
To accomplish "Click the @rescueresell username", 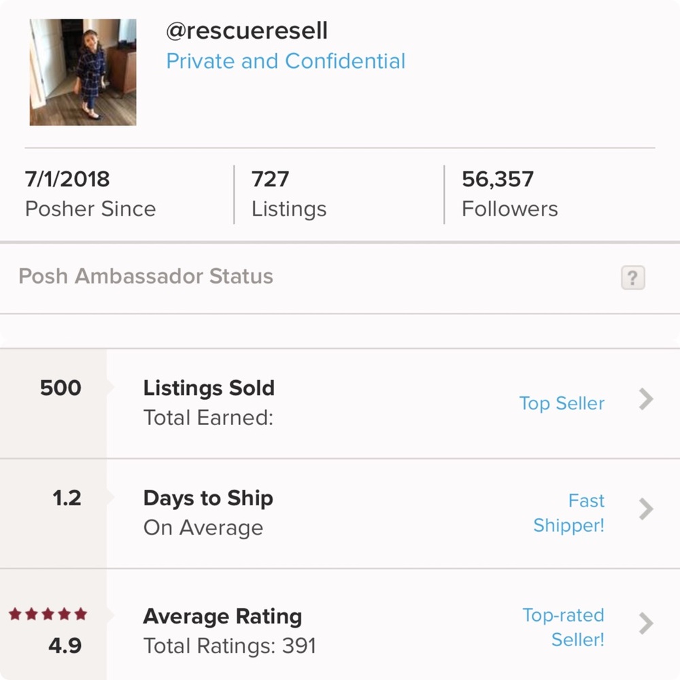I will point(247,31).
